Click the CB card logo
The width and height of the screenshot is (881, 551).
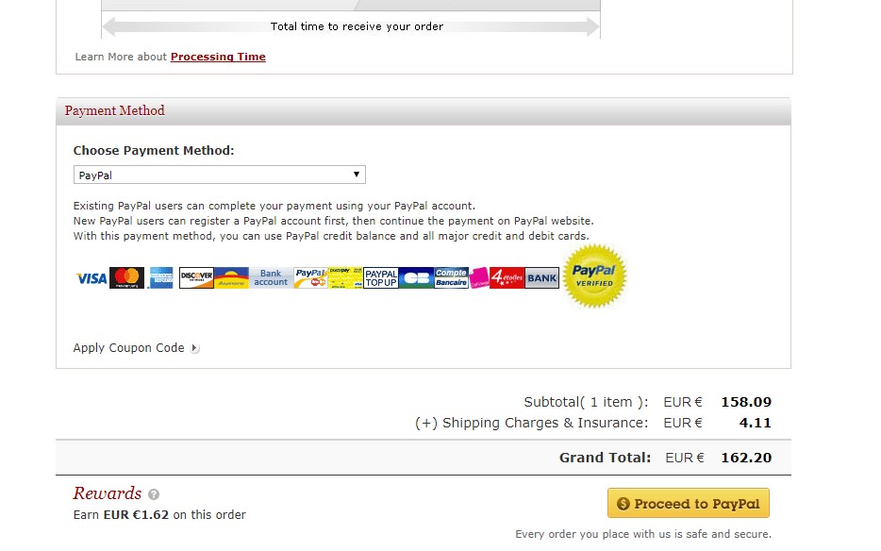point(416,277)
